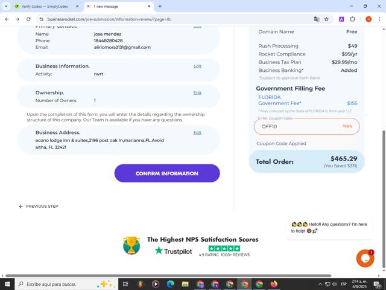The height and width of the screenshot is (290, 386).
Task: Edit the Business Information section
Action: coord(197,66)
